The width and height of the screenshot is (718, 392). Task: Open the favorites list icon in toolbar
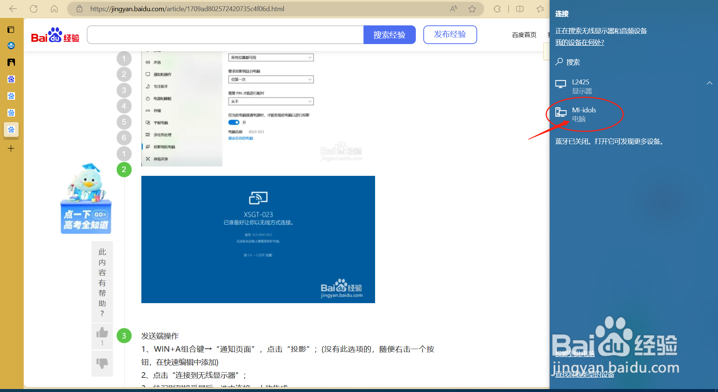540,9
